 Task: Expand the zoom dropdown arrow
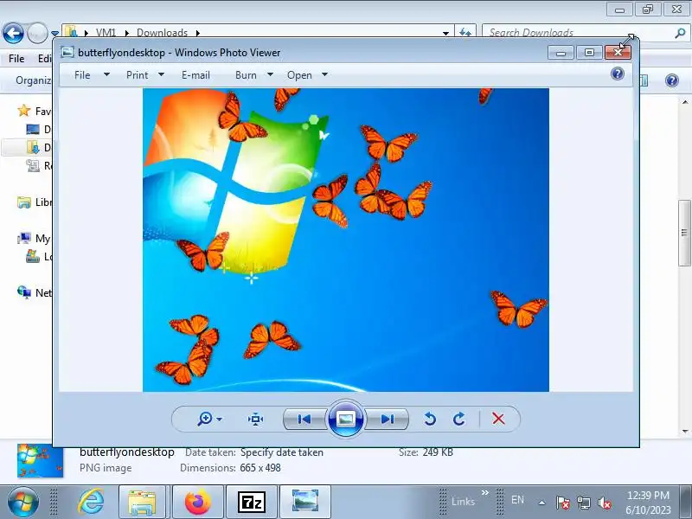[x=220, y=419]
